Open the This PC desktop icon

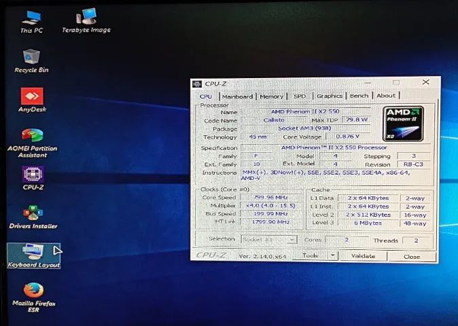(31, 21)
